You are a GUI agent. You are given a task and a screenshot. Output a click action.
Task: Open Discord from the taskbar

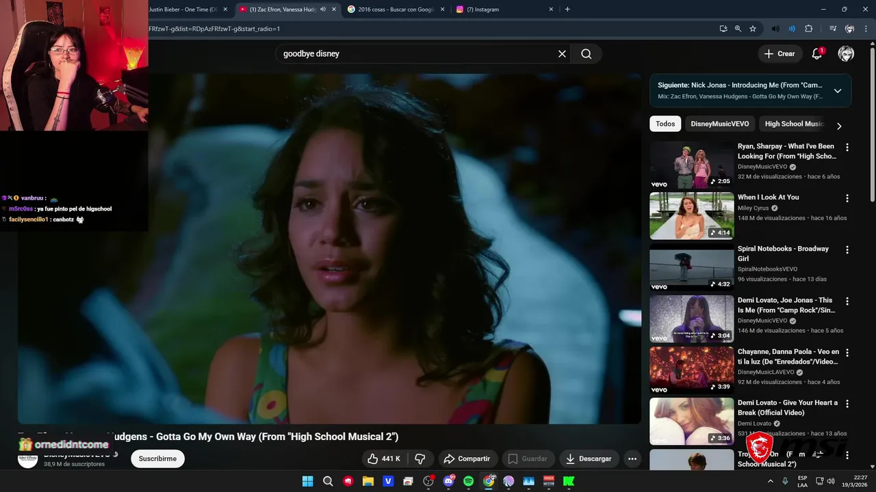point(449,481)
